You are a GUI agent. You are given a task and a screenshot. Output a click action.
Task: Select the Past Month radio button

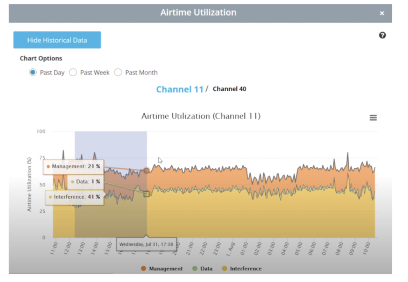point(118,72)
